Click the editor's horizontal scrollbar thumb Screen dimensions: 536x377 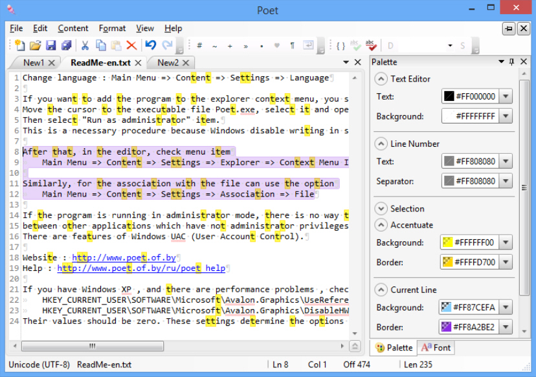93,346
